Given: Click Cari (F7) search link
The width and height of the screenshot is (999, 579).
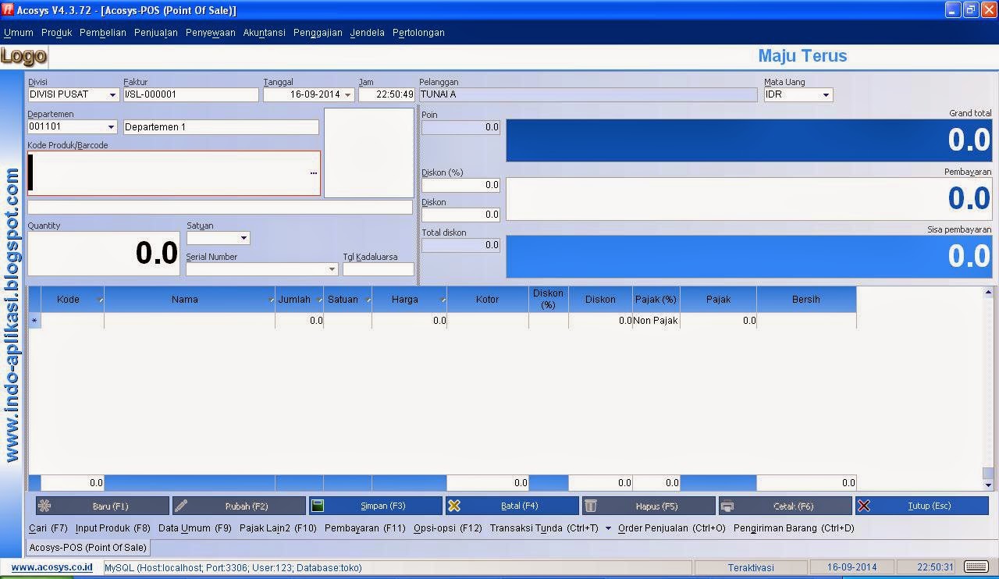Looking at the screenshot, I should (x=48, y=528).
